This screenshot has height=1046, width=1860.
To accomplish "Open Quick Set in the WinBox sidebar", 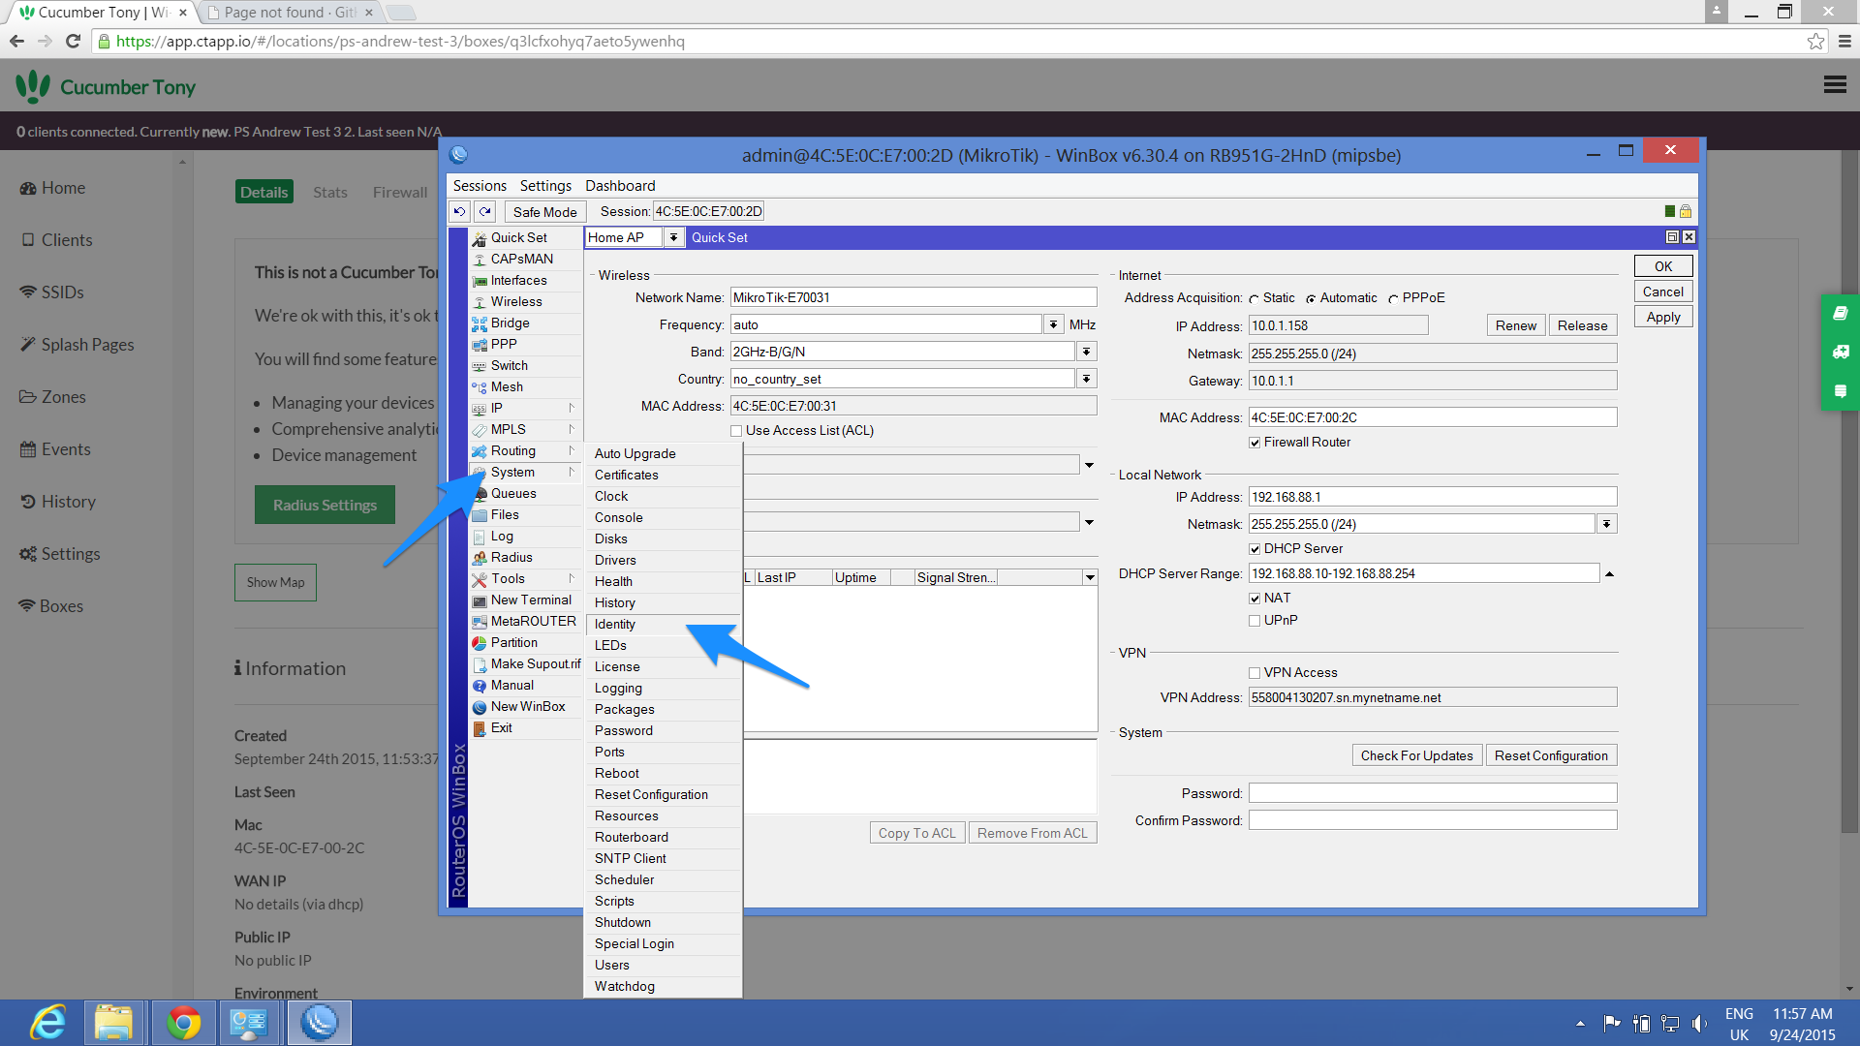I will [x=518, y=237].
